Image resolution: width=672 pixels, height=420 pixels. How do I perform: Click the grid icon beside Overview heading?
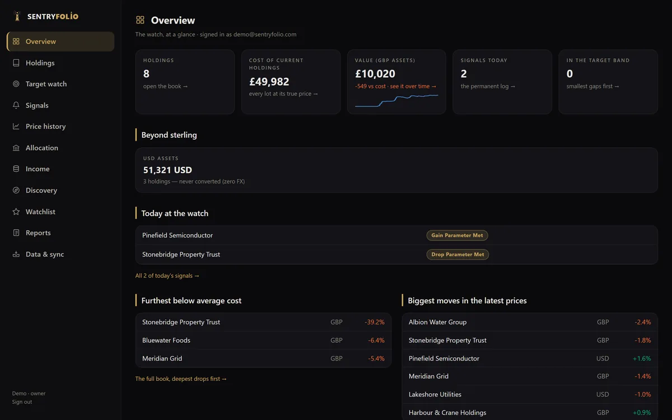coord(141,20)
